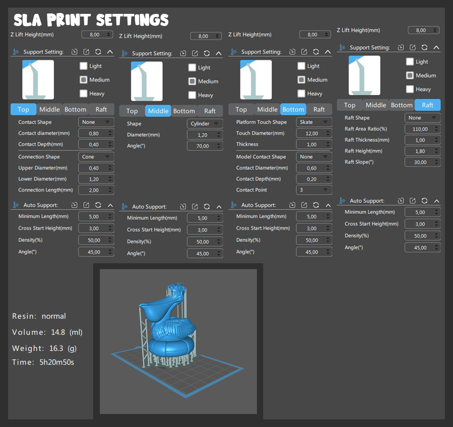Open the Connection Shape Cone dropdown

(x=96, y=157)
